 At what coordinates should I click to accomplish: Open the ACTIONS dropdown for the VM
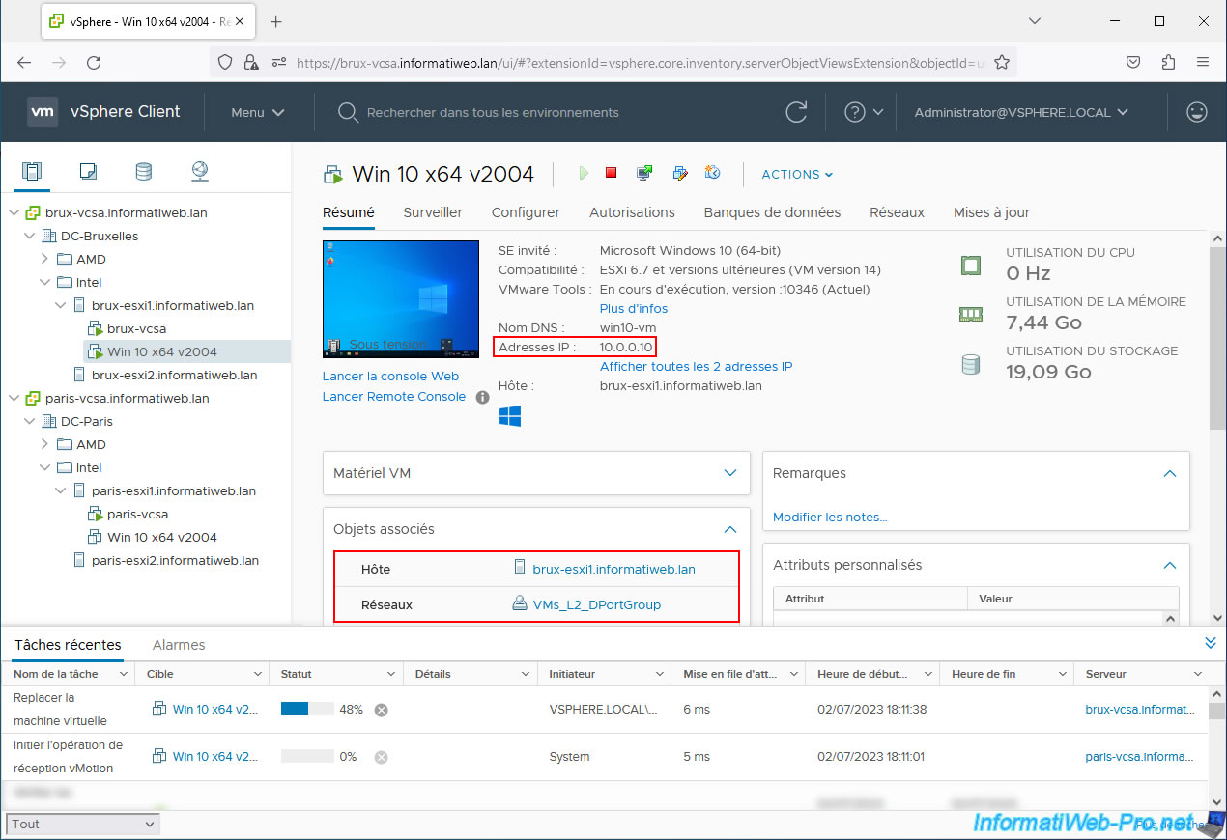click(x=797, y=174)
